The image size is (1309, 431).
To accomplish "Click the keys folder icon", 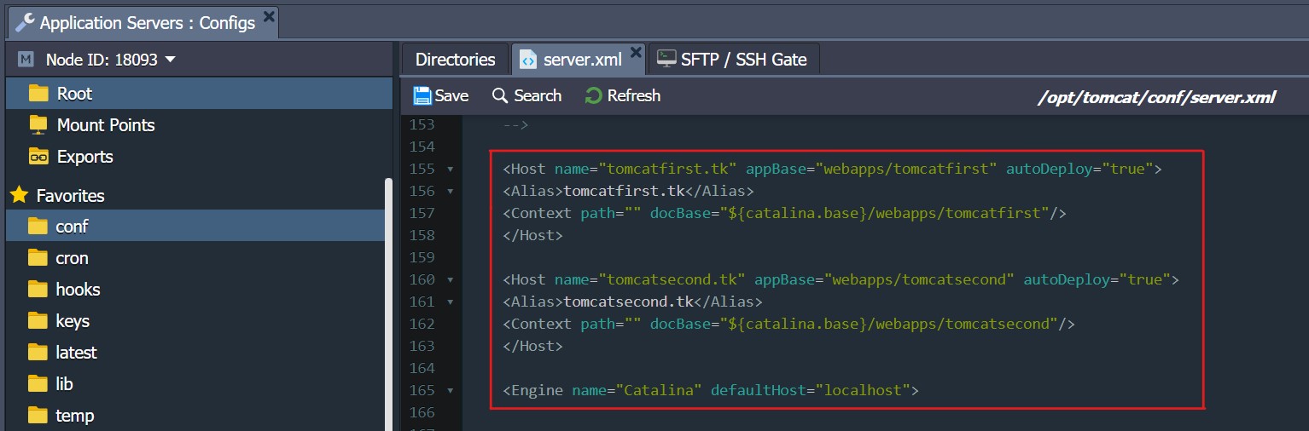I will (38, 320).
